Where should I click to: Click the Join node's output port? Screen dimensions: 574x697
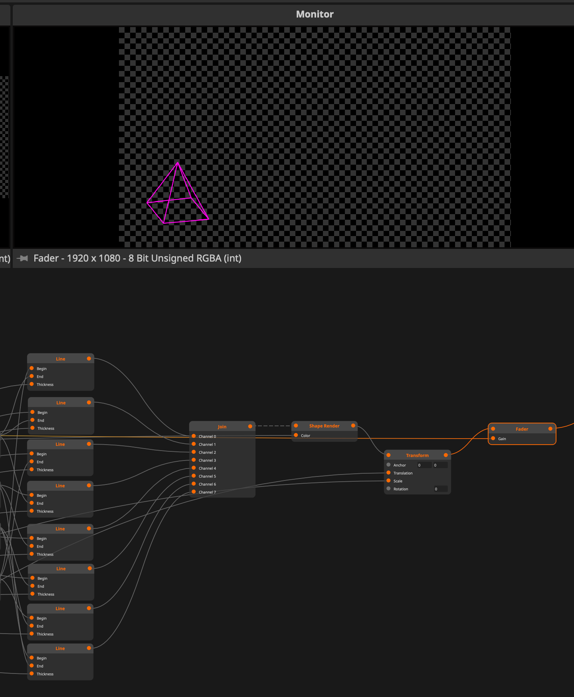[x=250, y=426]
